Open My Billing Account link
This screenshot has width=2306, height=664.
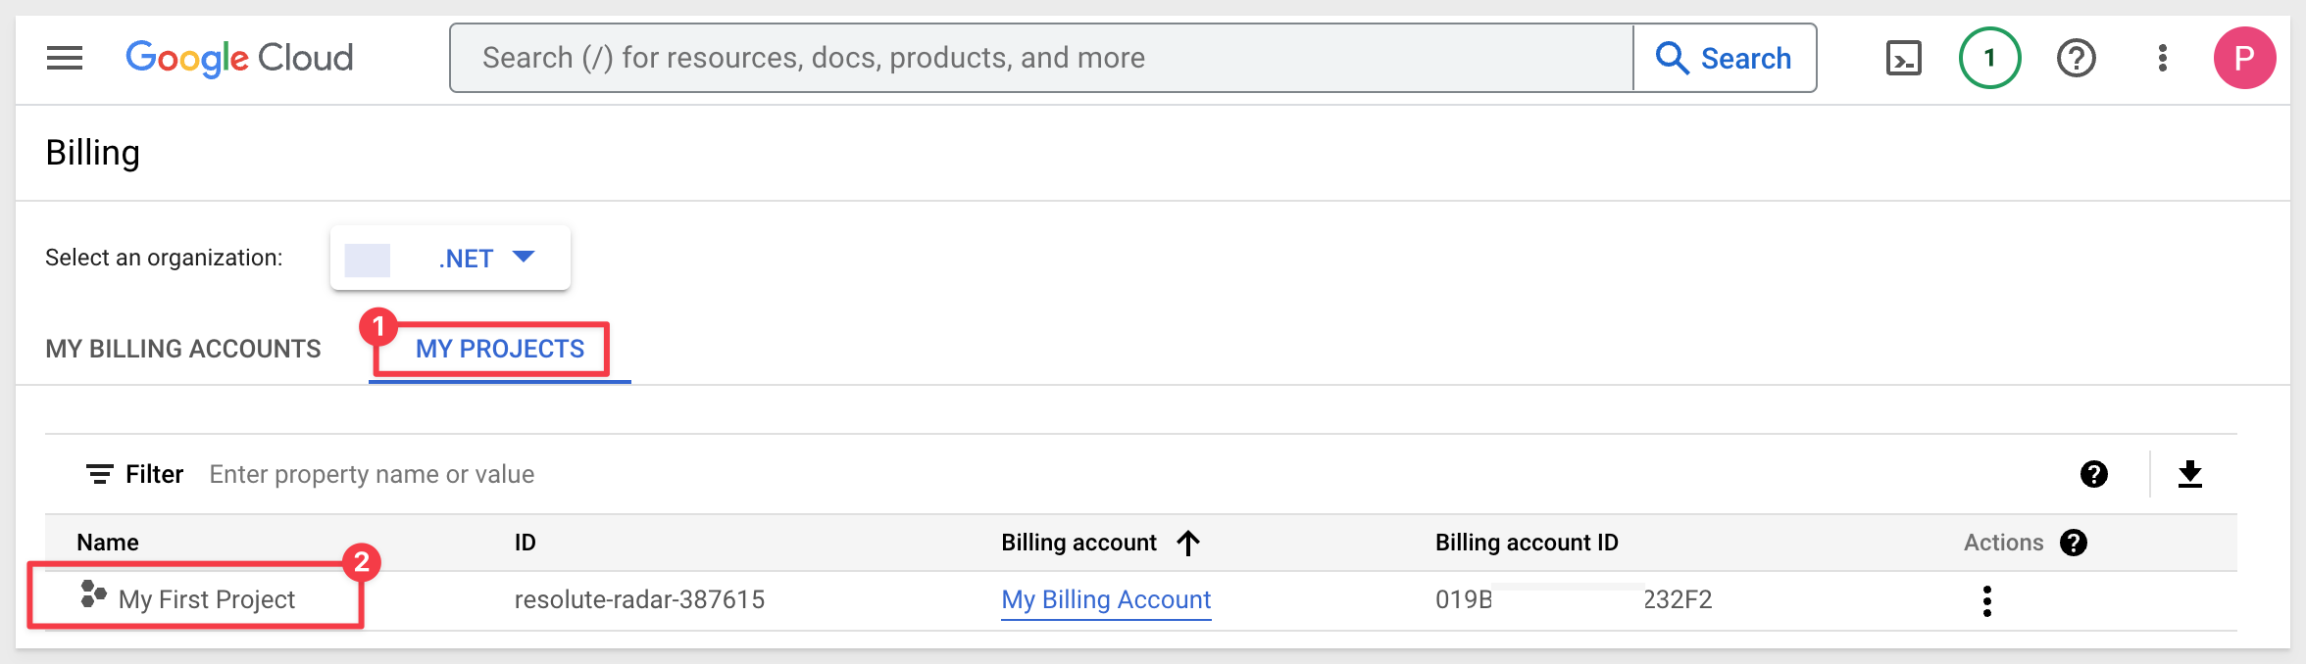[1106, 599]
